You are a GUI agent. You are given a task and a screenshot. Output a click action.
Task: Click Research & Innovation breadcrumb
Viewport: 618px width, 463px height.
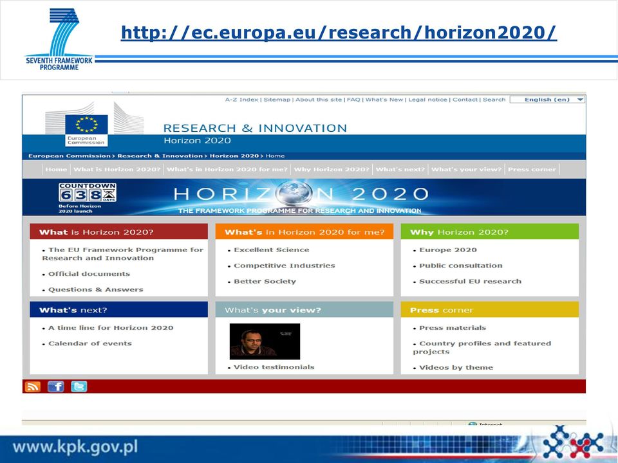tap(160, 156)
